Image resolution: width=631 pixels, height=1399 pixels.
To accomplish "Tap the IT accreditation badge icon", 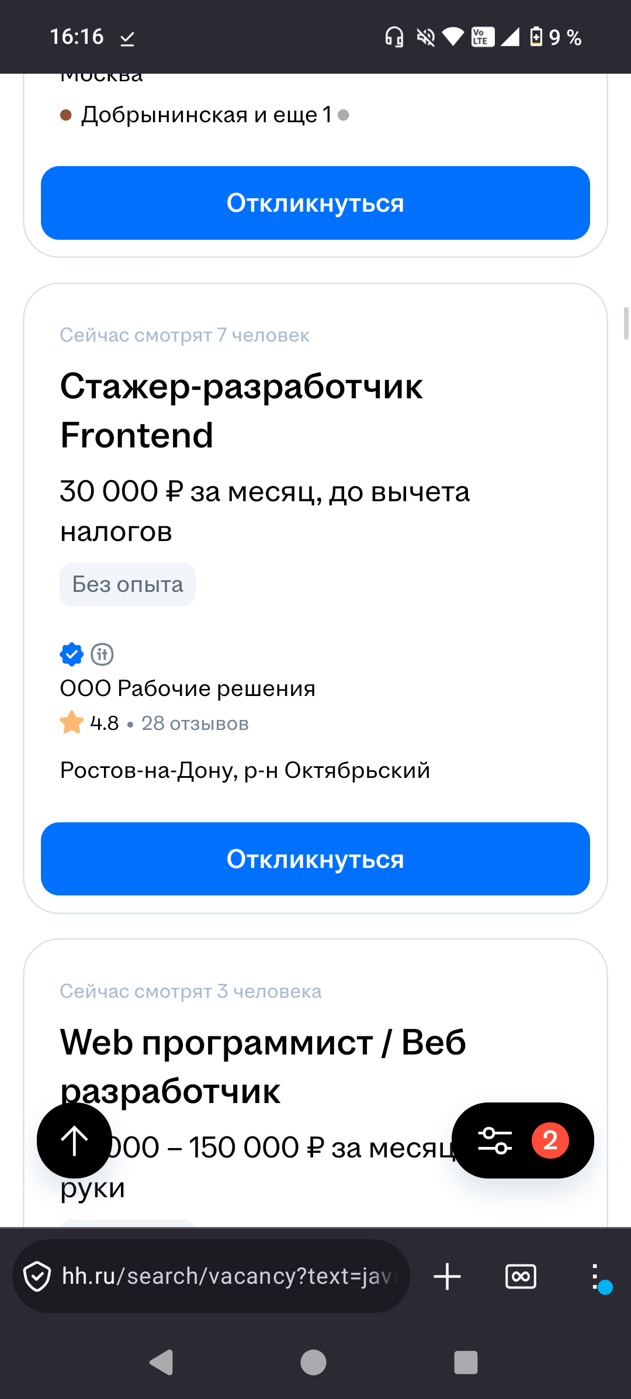I will [102, 654].
